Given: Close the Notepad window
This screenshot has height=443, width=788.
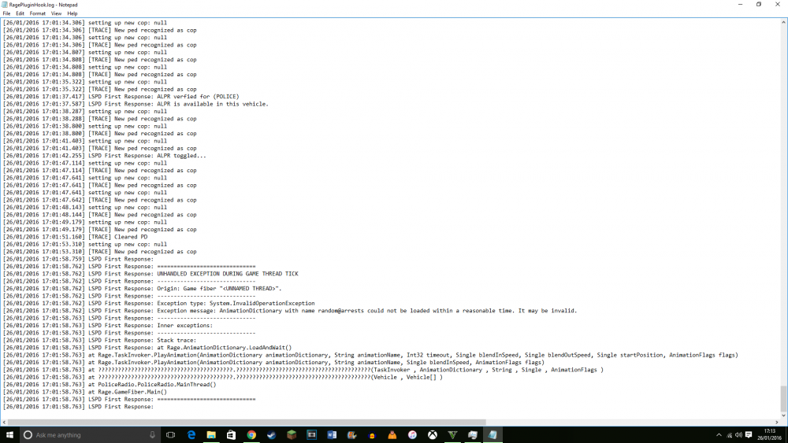Looking at the screenshot, I should 778,5.
